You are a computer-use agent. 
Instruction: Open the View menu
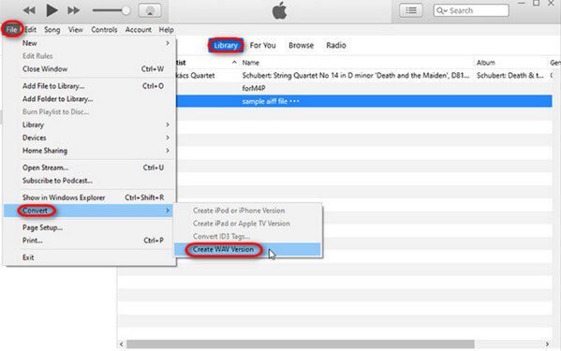[76, 30]
